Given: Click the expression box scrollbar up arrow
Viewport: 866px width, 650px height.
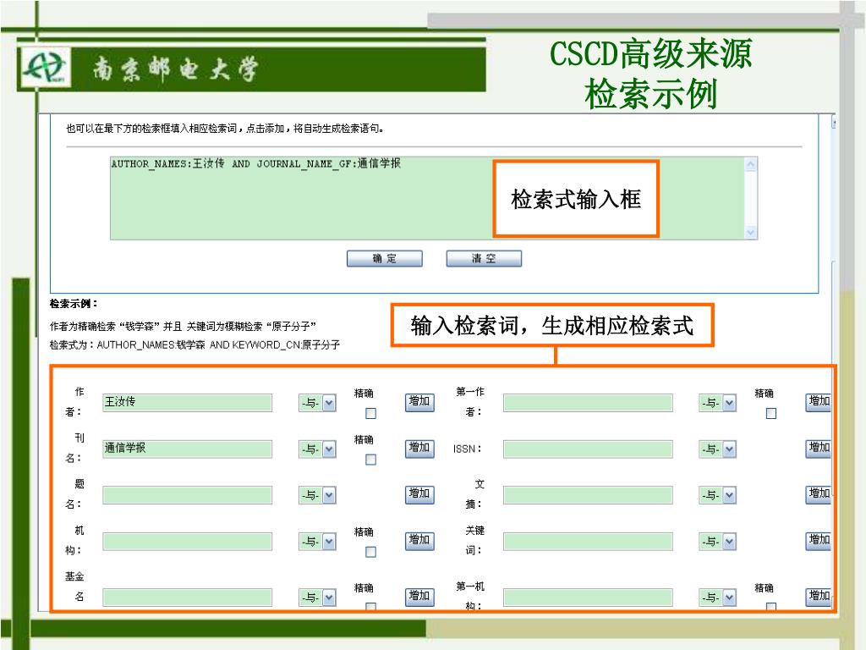Looking at the screenshot, I should [751, 164].
